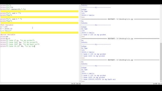Place cursor on the a = 100 line

[4, 27]
